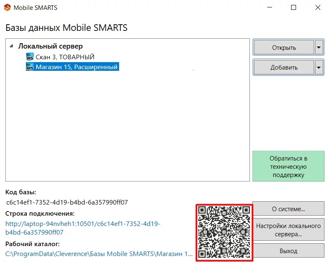The height and width of the screenshot is (263, 329).
Task: Click the database code c6c14ef1-7352-4d19 text
Action: [67, 202]
